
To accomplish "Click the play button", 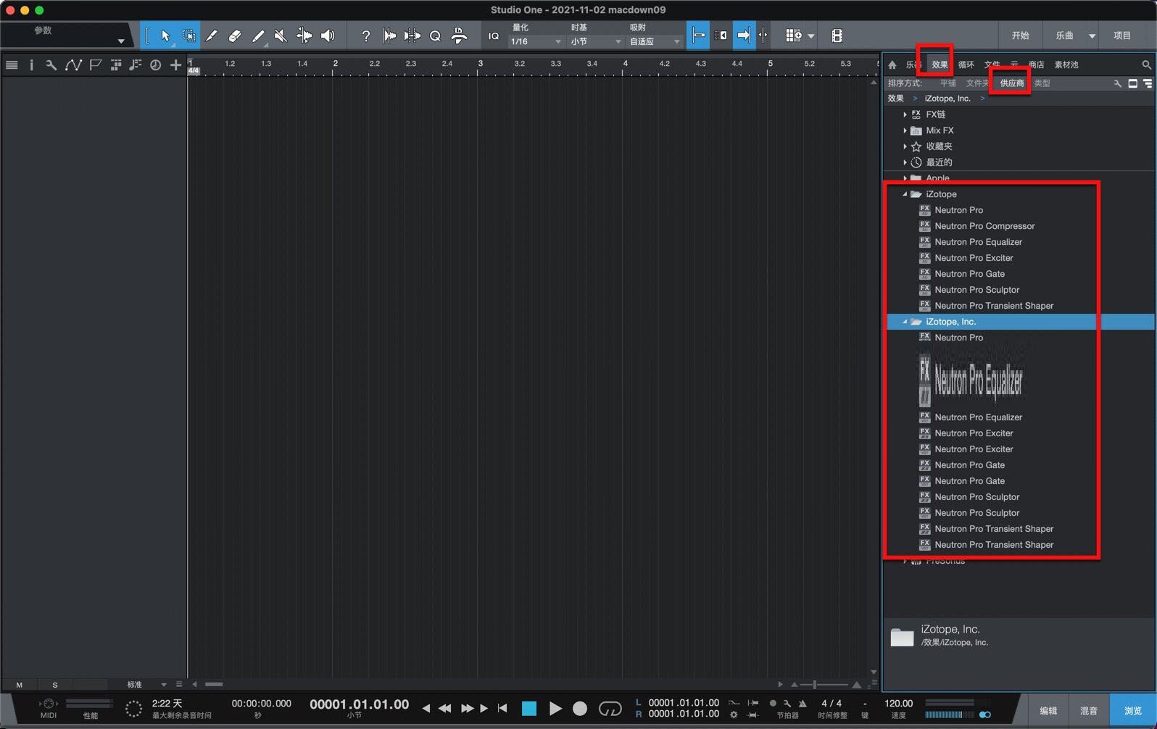I will click(555, 709).
